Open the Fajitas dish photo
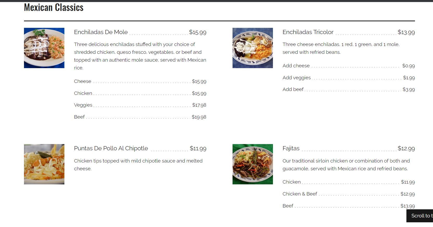Image resolution: width=433 pixels, height=227 pixels. click(x=253, y=164)
